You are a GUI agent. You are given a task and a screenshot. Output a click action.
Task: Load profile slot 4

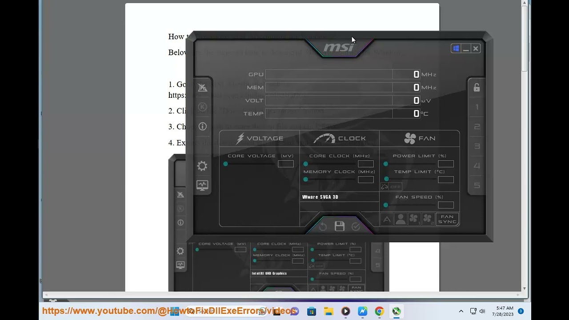[477, 166]
